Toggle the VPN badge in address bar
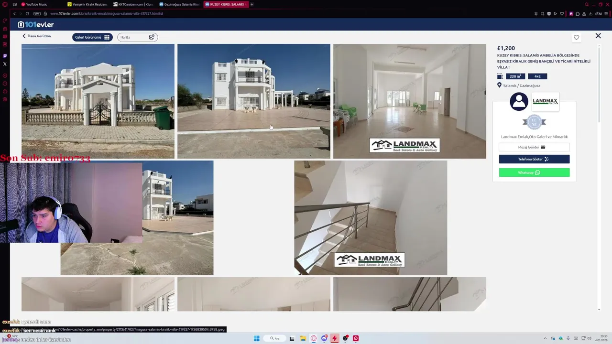 [37, 13]
